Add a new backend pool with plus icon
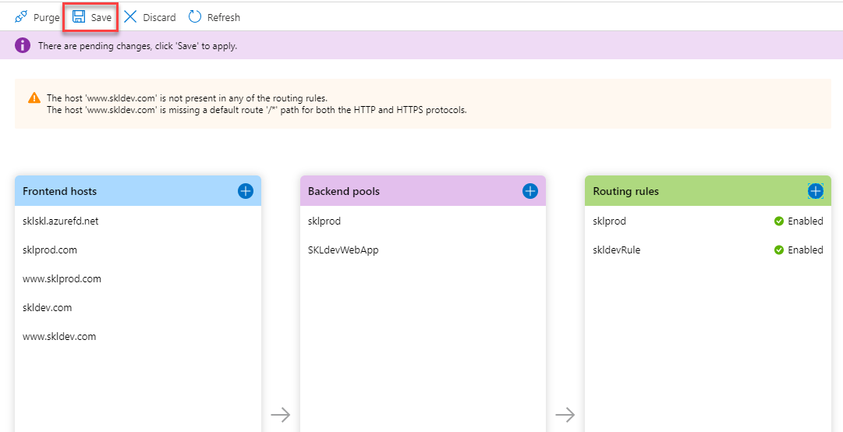Viewport: 843px width, 432px height. (x=530, y=191)
